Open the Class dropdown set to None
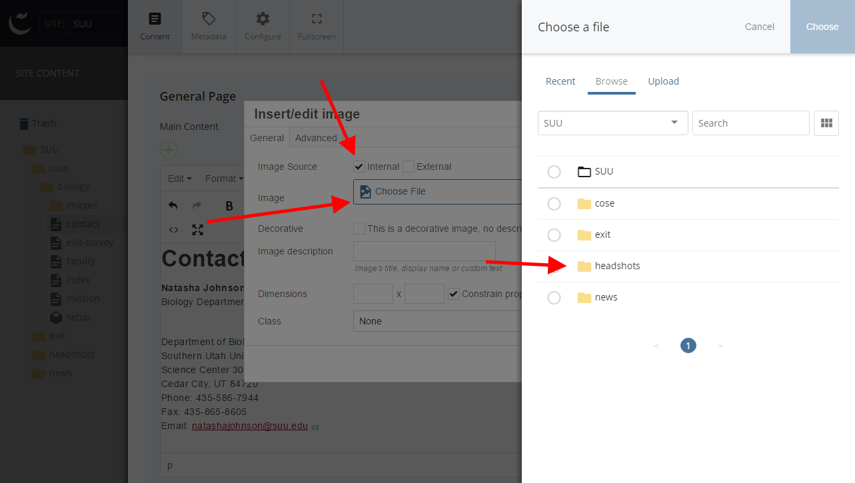 tap(436, 321)
